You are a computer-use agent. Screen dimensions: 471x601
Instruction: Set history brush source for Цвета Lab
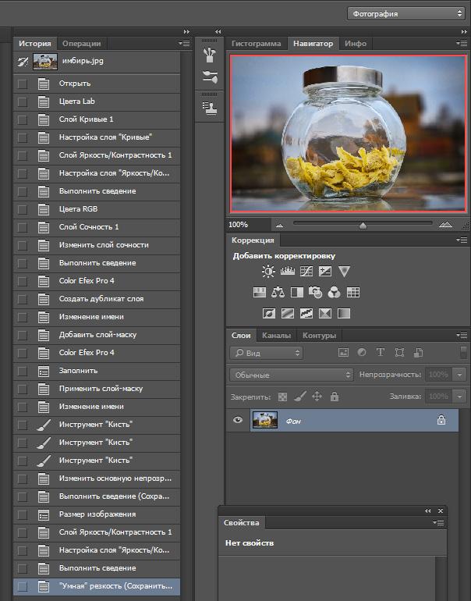pyautogui.click(x=22, y=101)
